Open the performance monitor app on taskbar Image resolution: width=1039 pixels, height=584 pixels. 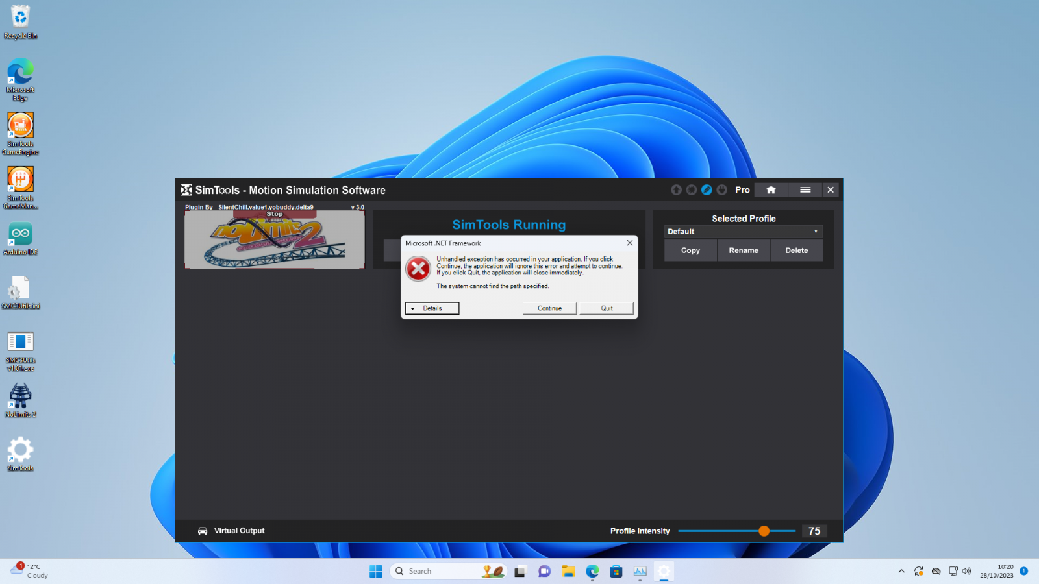(640, 571)
